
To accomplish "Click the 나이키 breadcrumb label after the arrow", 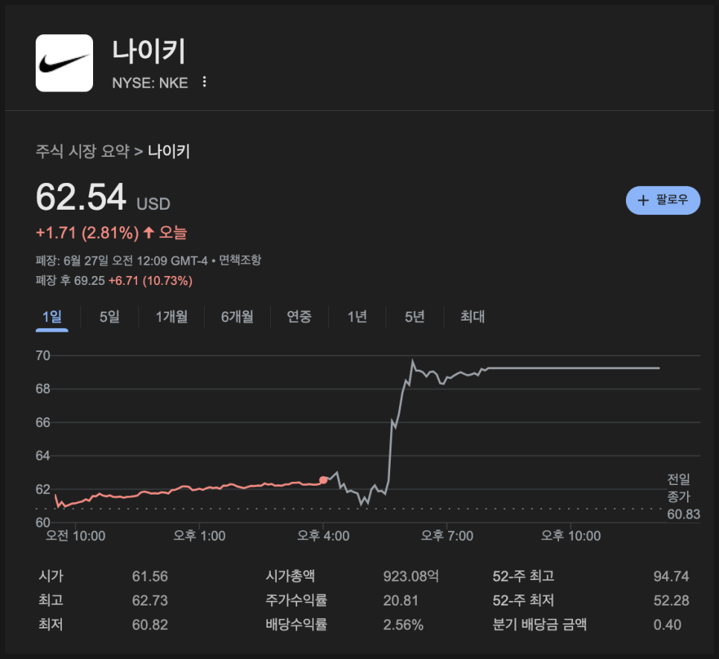I will (169, 151).
